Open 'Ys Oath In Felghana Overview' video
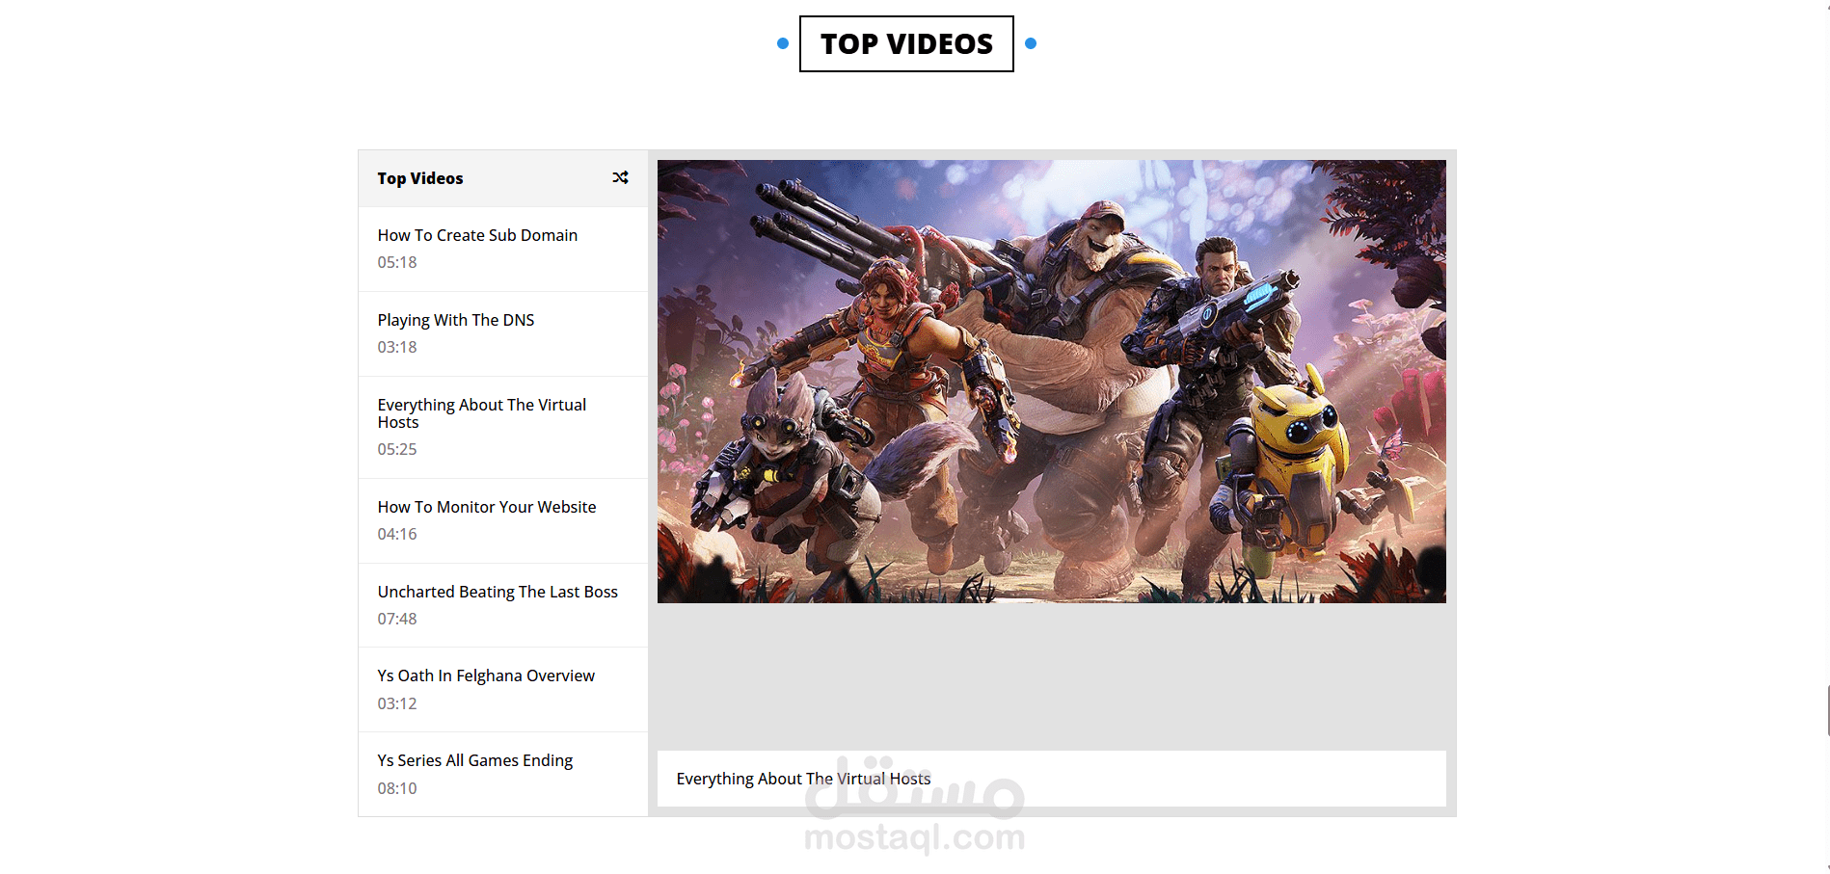This screenshot has width=1830, height=874. [503, 689]
